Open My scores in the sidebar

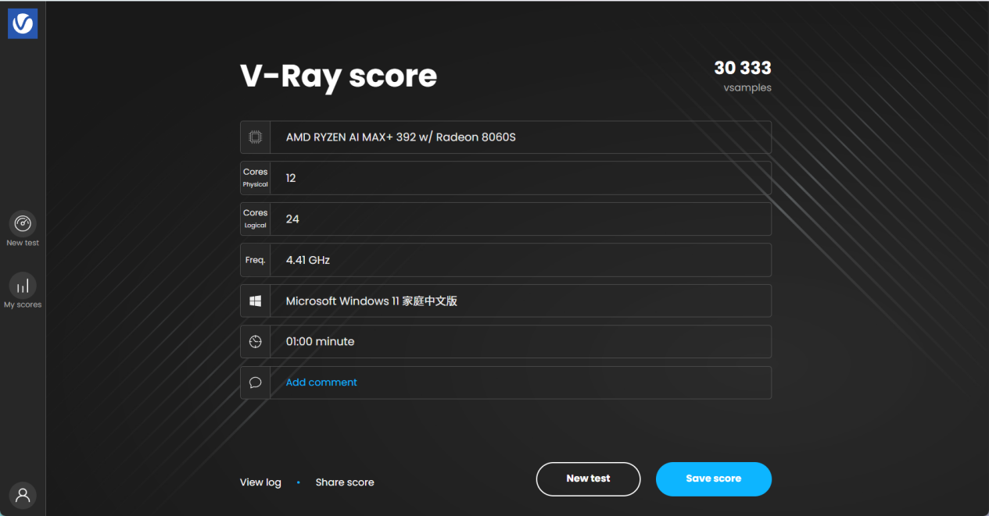click(23, 286)
